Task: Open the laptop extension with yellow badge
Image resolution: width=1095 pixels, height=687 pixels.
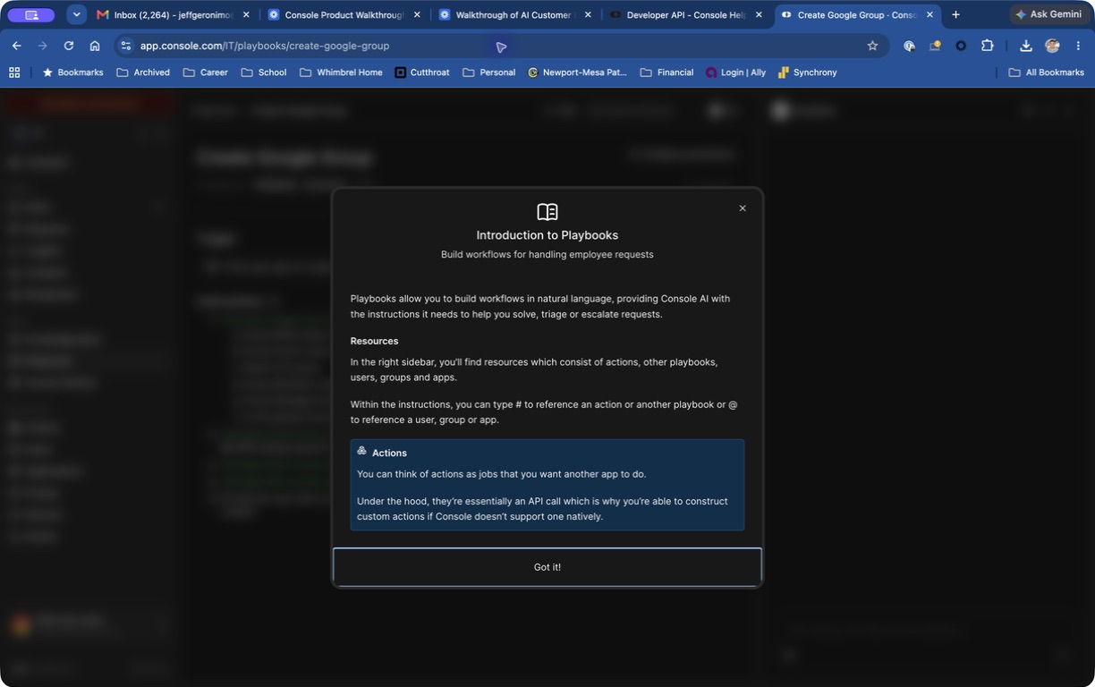Action: click(x=935, y=46)
